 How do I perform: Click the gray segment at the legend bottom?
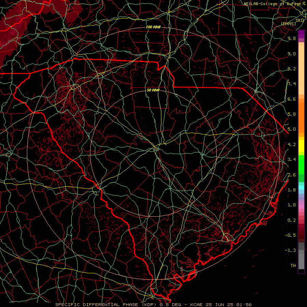click(x=301, y=261)
